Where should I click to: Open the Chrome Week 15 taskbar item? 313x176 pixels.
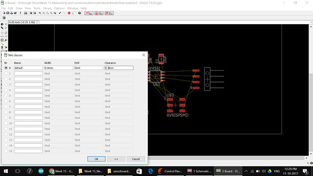61,171
